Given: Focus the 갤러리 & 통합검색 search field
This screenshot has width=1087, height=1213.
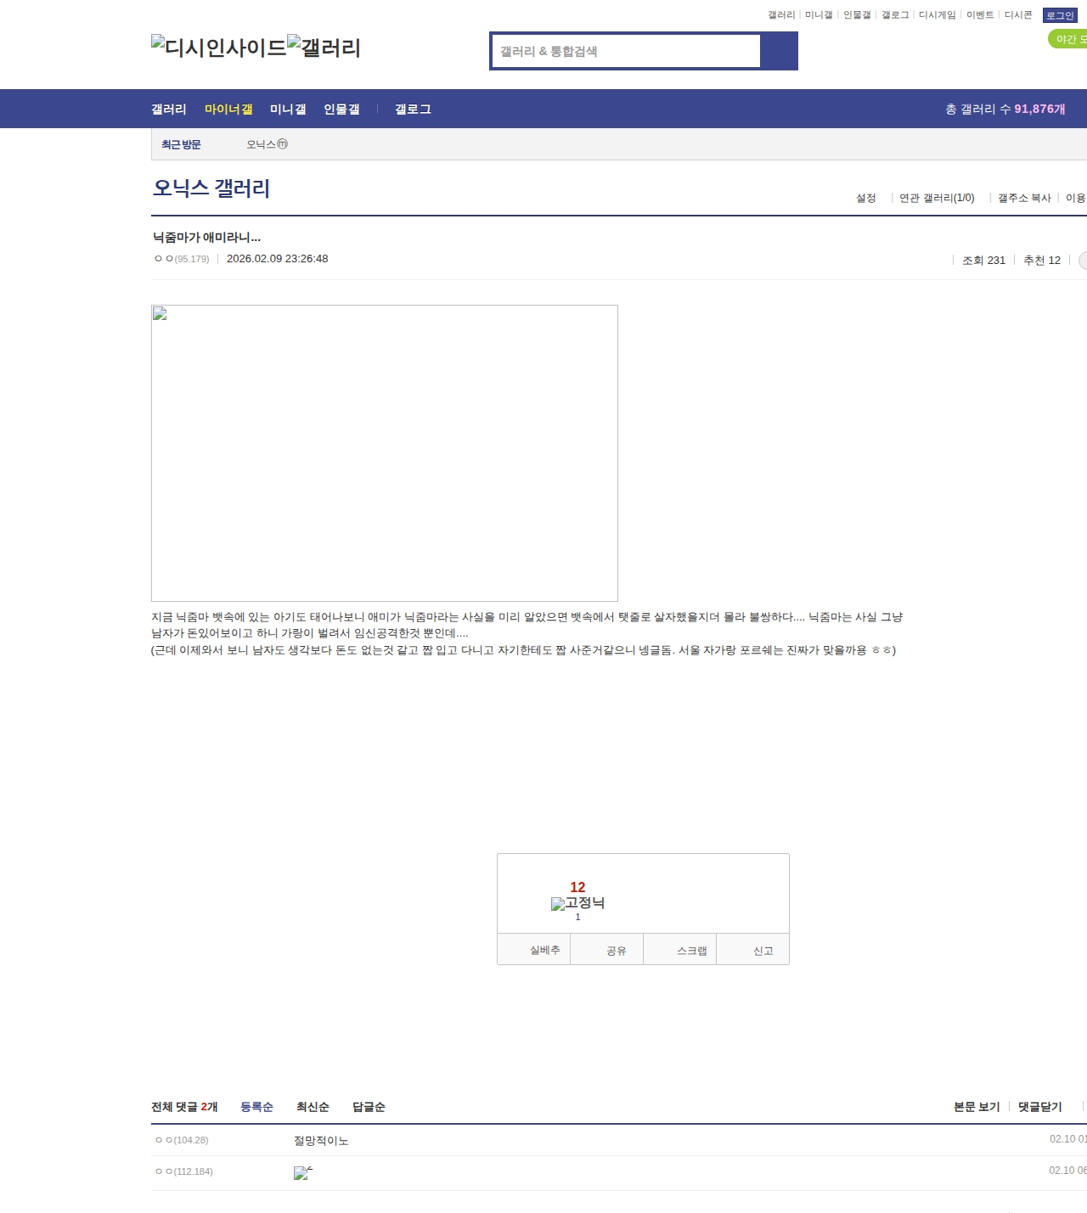Looking at the screenshot, I should tap(627, 51).
